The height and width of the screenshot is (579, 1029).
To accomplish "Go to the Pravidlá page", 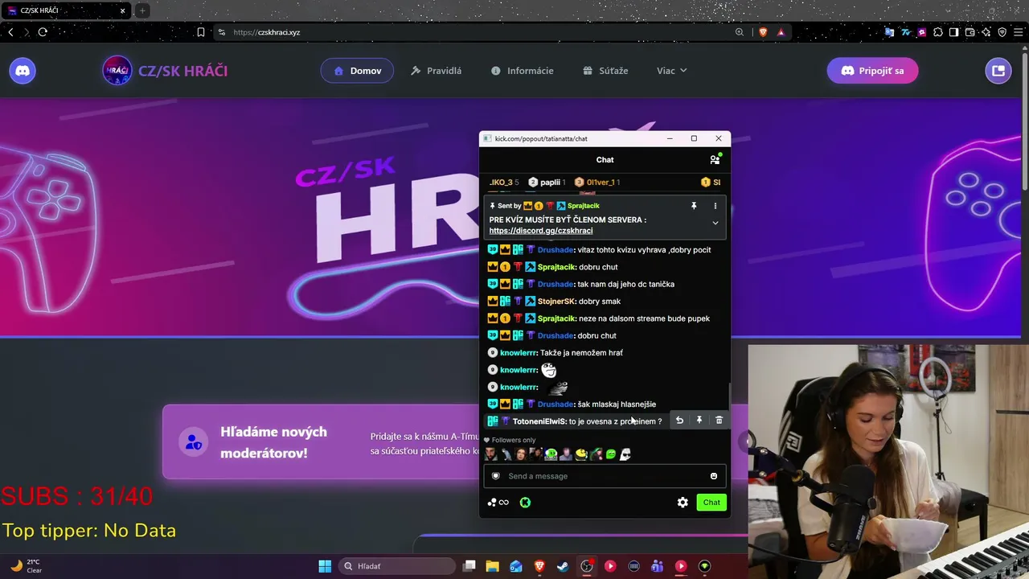I will (436, 71).
